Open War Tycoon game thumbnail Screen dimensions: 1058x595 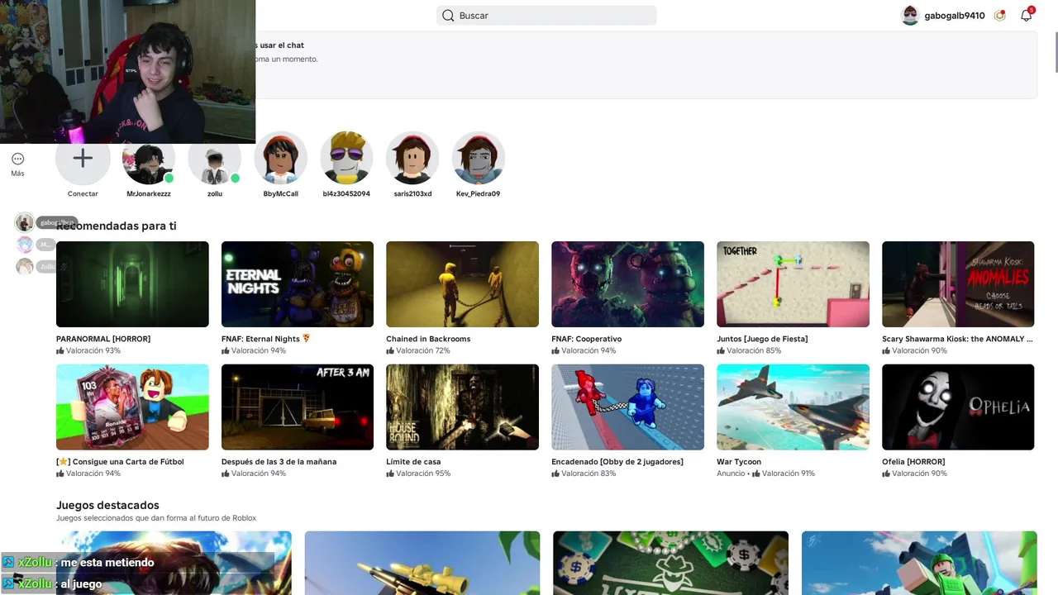793,407
